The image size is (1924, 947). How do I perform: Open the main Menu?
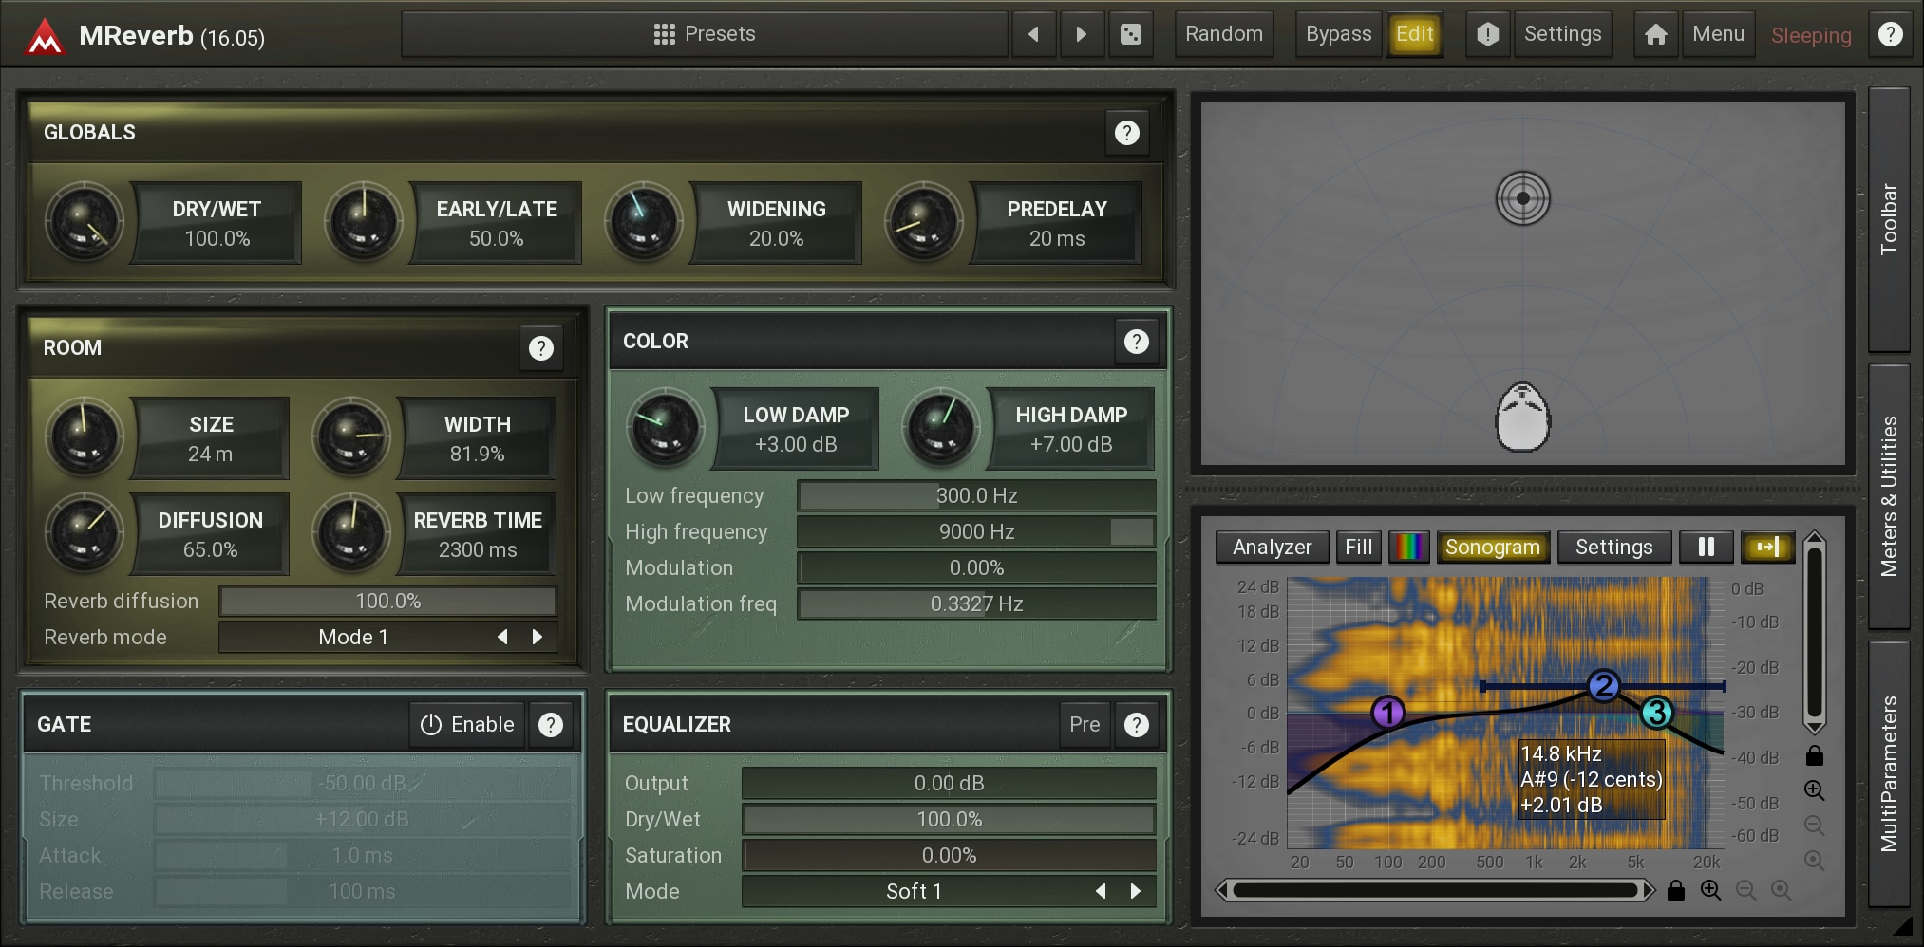click(1718, 34)
